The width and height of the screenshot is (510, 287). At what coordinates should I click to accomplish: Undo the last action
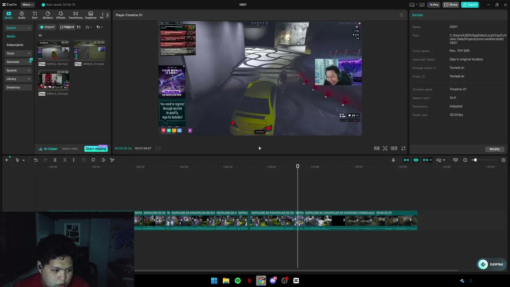(x=35, y=160)
